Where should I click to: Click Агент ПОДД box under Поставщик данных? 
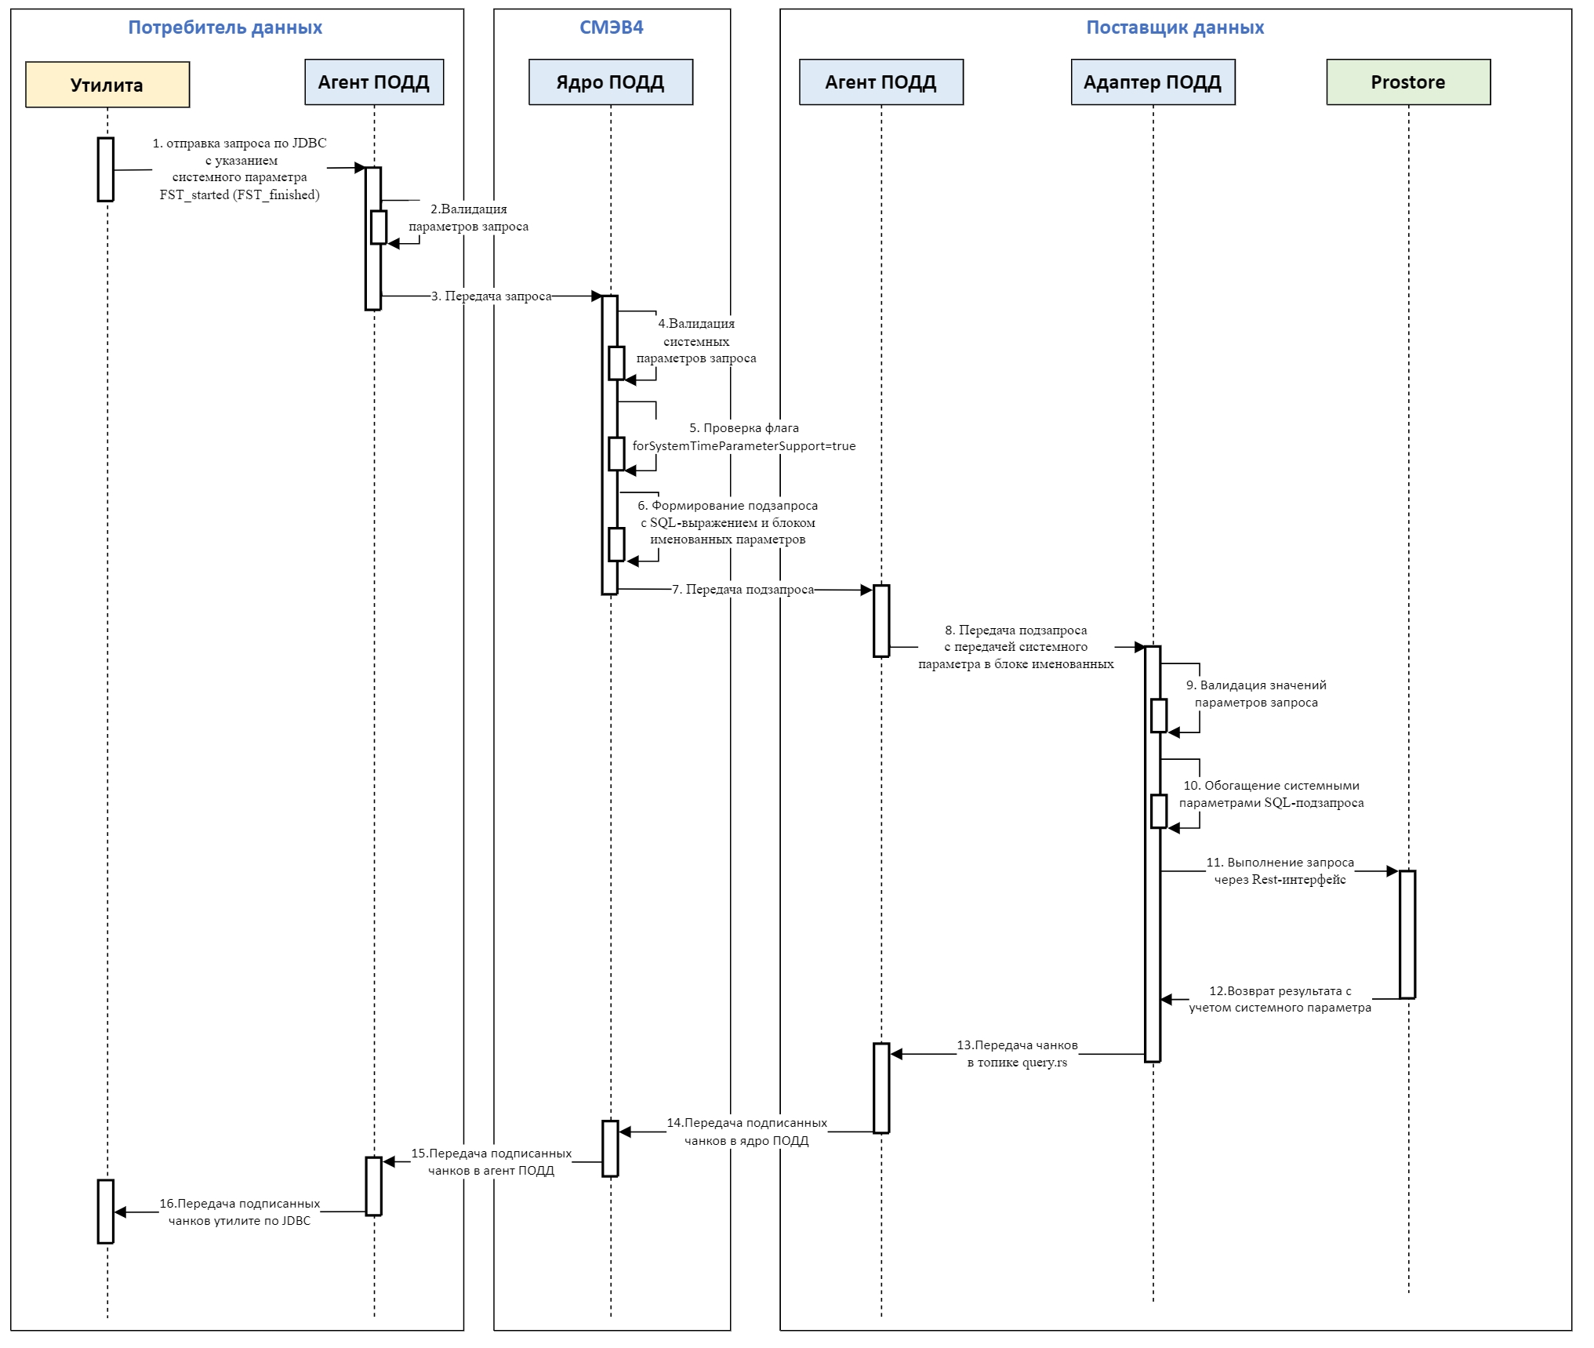click(x=881, y=82)
